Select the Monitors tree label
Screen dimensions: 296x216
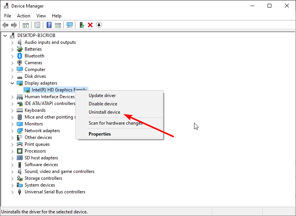click(34, 124)
